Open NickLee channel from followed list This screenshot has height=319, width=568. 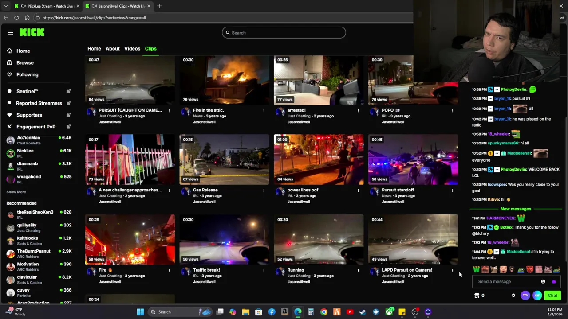(x=39, y=153)
